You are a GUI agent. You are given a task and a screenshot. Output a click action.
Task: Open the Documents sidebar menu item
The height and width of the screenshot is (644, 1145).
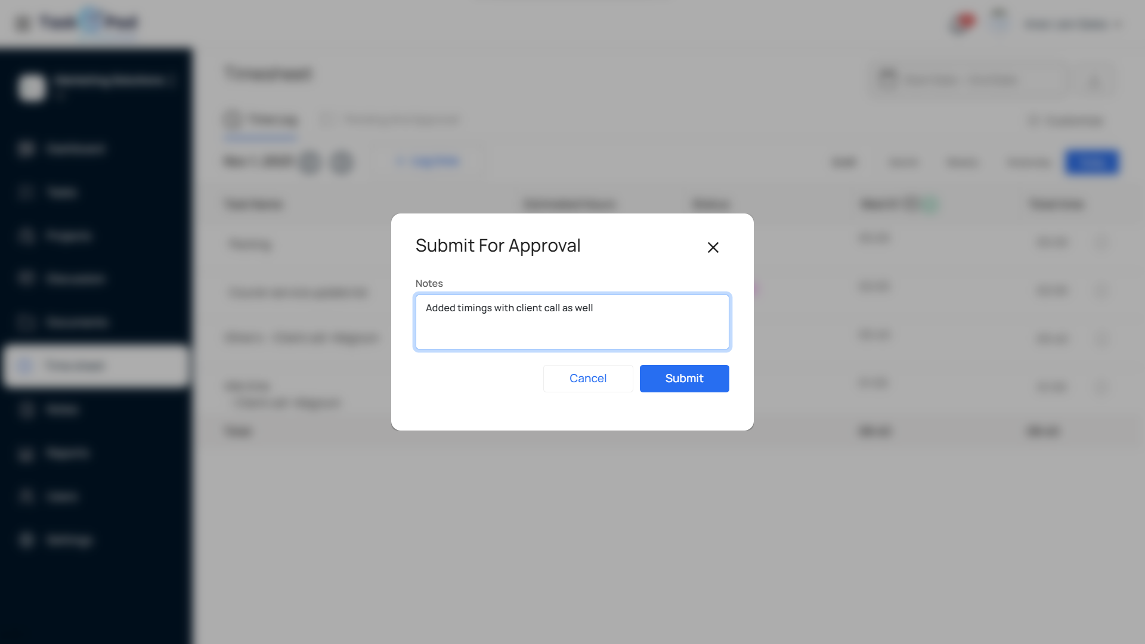click(x=76, y=322)
